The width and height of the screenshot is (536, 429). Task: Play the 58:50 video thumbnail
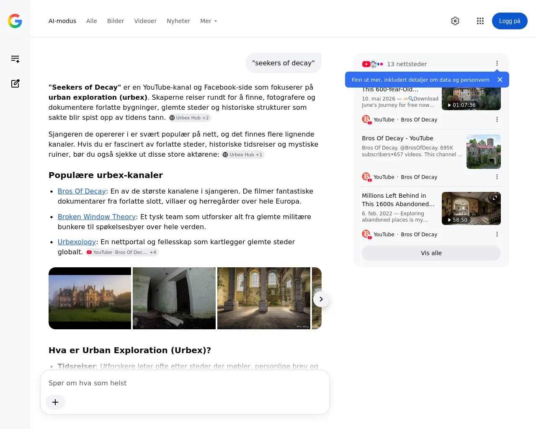coord(471,208)
